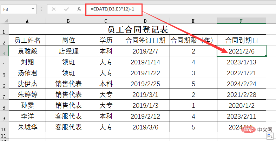Confirm entry with the checkmark icon

[66, 9]
